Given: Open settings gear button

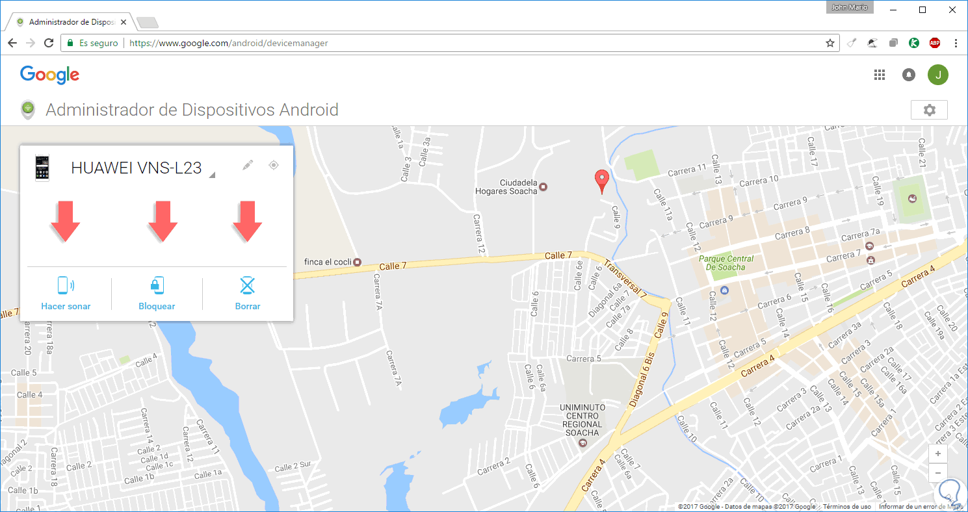Looking at the screenshot, I should 930,110.
